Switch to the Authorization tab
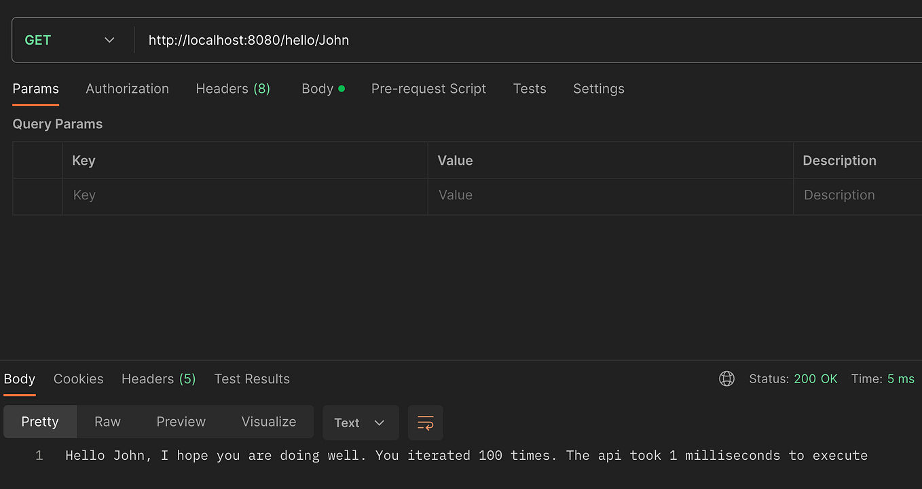 point(127,88)
